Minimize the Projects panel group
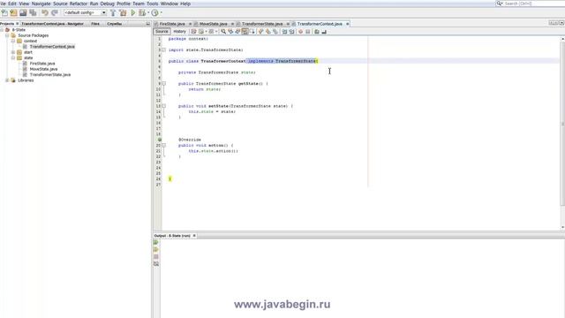 tap(147, 24)
